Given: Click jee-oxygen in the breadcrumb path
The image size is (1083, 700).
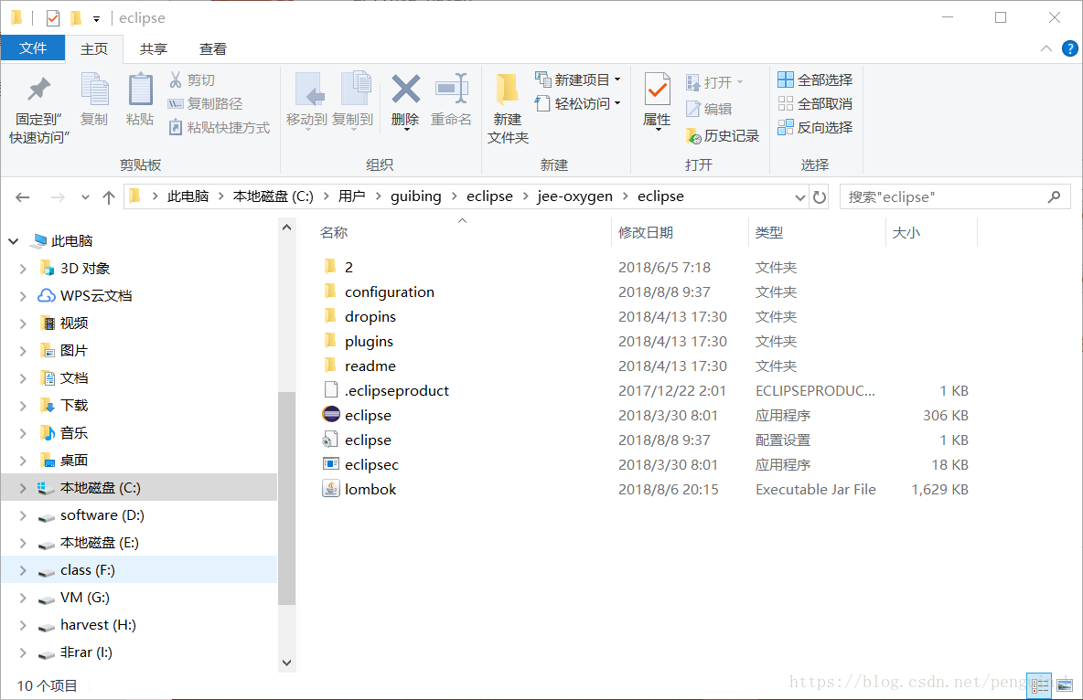Looking at the screenshot, I should [574, 196].
